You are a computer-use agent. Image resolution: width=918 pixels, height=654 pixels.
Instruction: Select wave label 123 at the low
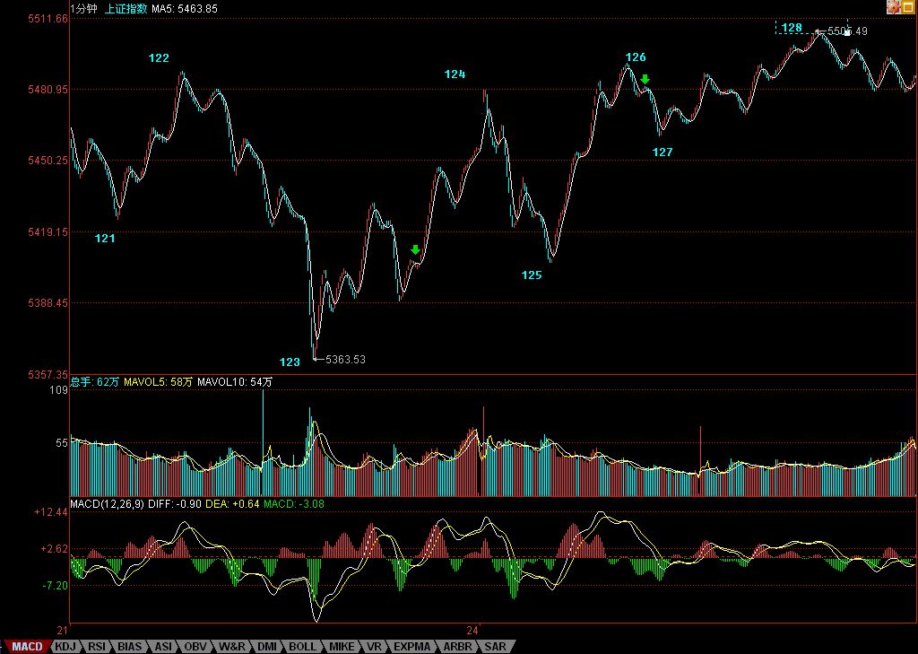pyautogui.click(x=290, y=362)
